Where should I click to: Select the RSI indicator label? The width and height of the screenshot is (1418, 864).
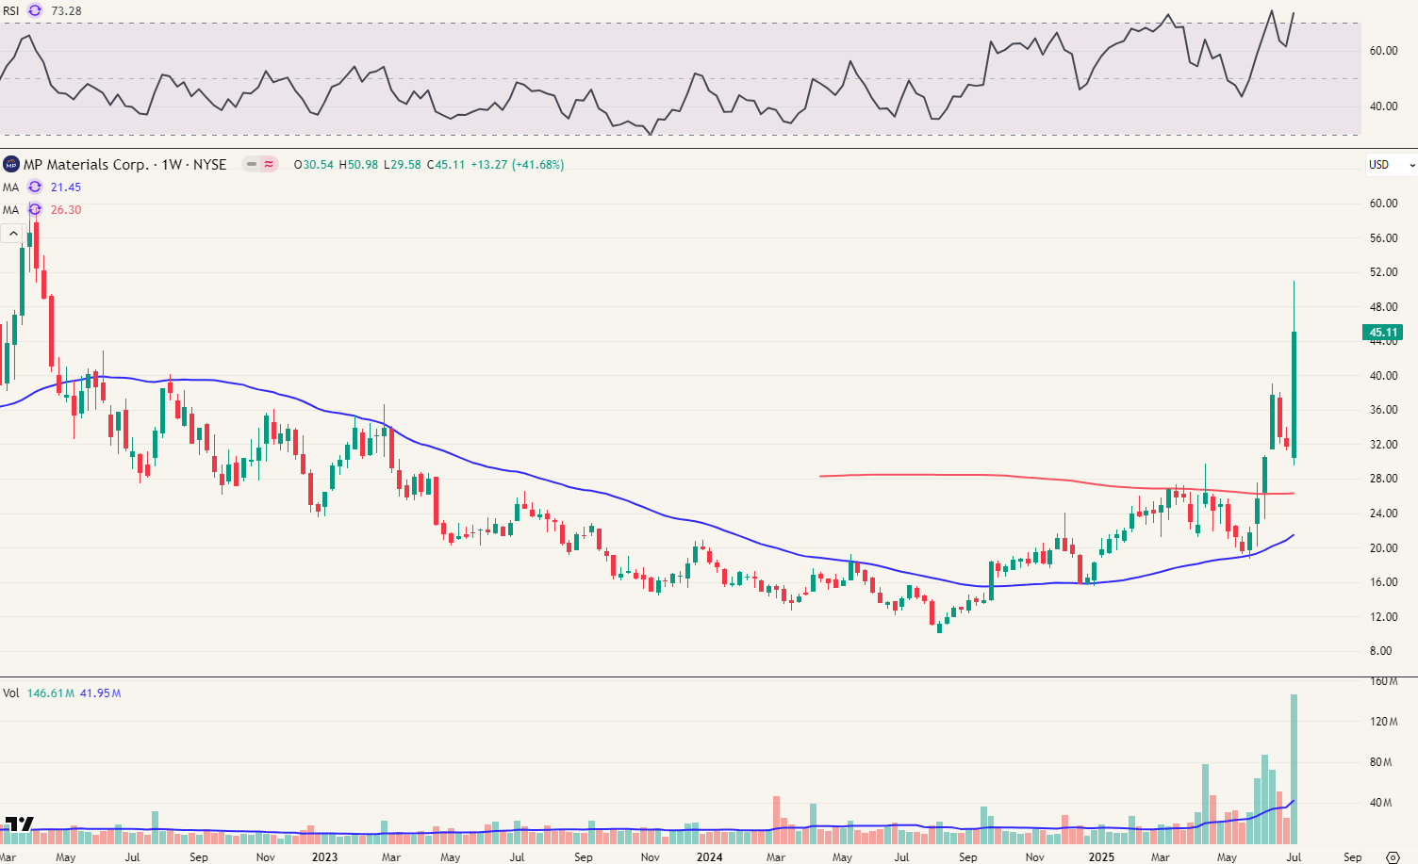[x=11, y=11]
